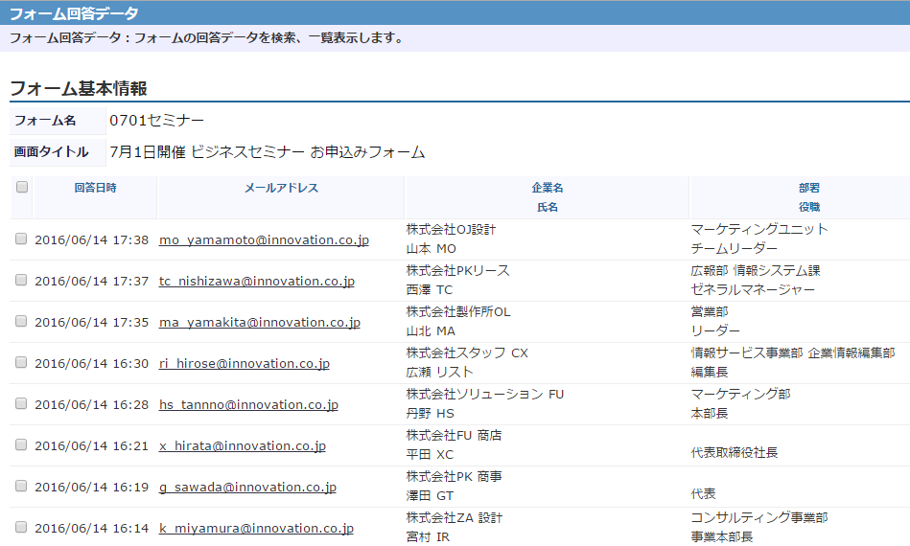Open ma_yamakita@innovation.co.jp email link

pos(260,322)
